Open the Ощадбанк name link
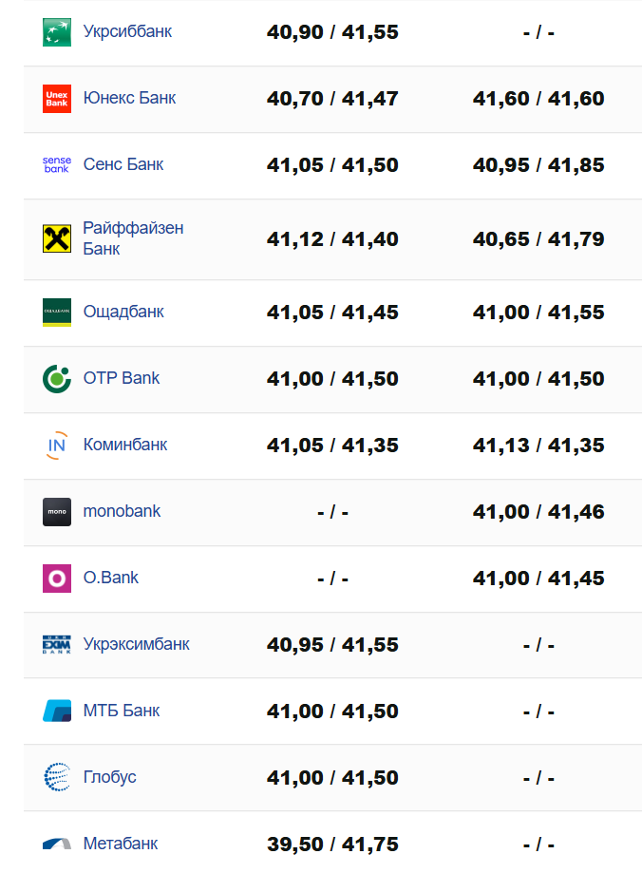 pos(123,312)
